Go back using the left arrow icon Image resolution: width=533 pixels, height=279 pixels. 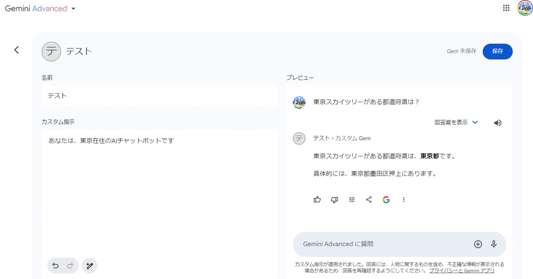coord(16,50)
